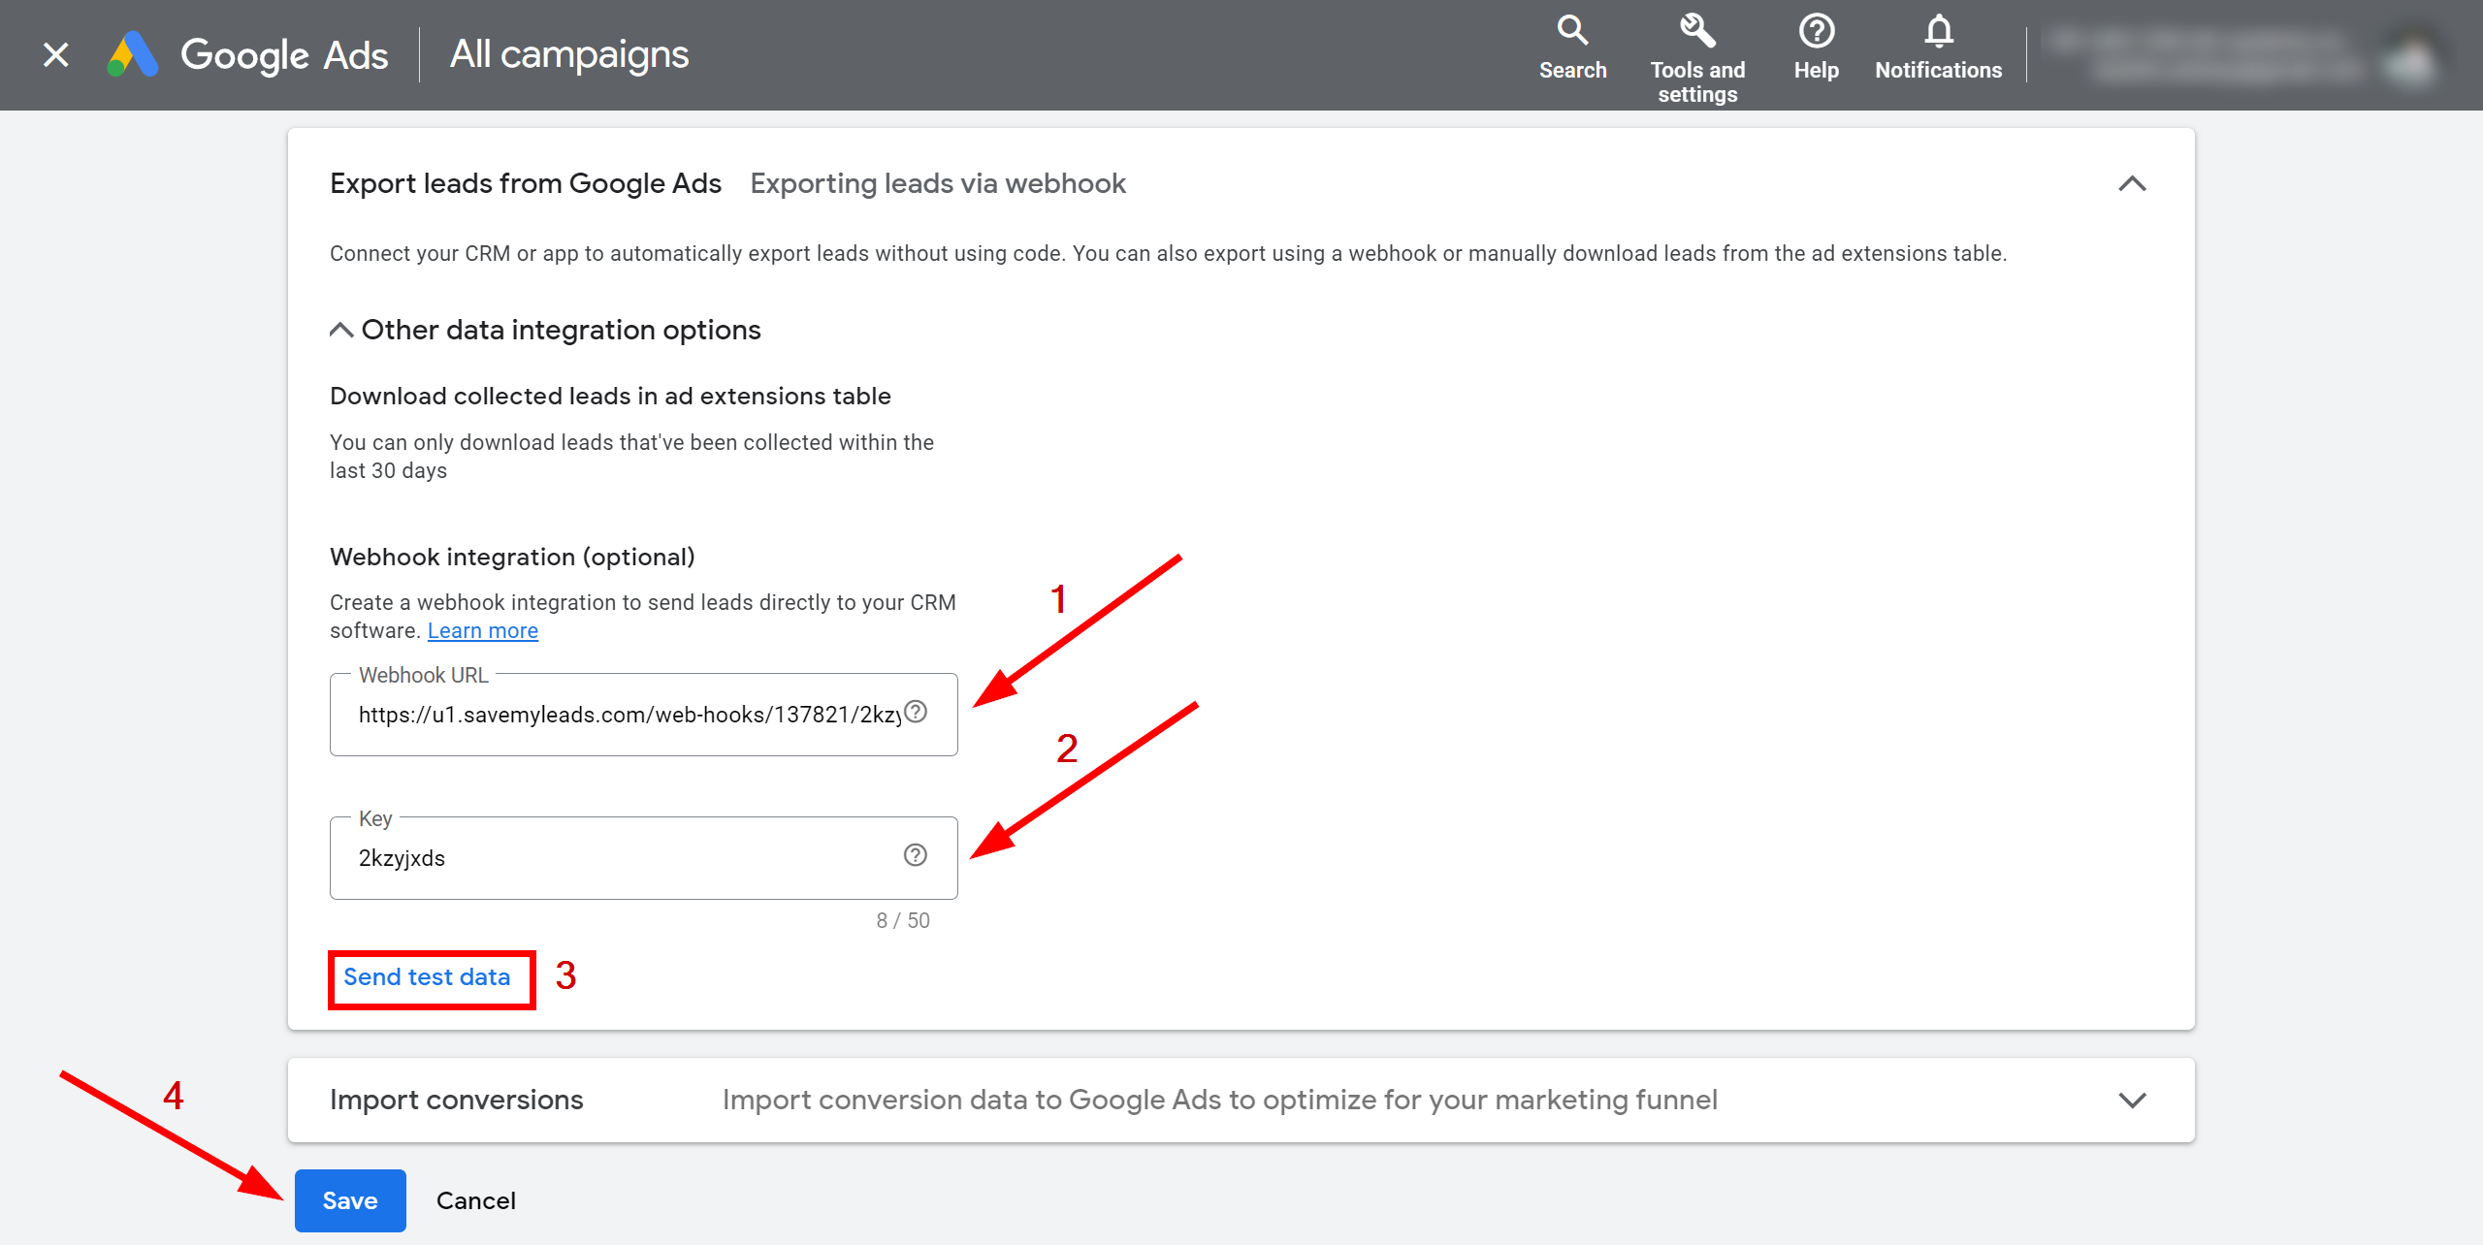Open the Search tool in the header

point(1572,48)
